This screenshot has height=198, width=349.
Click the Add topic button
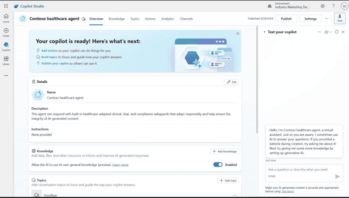[x=228, y=181]
